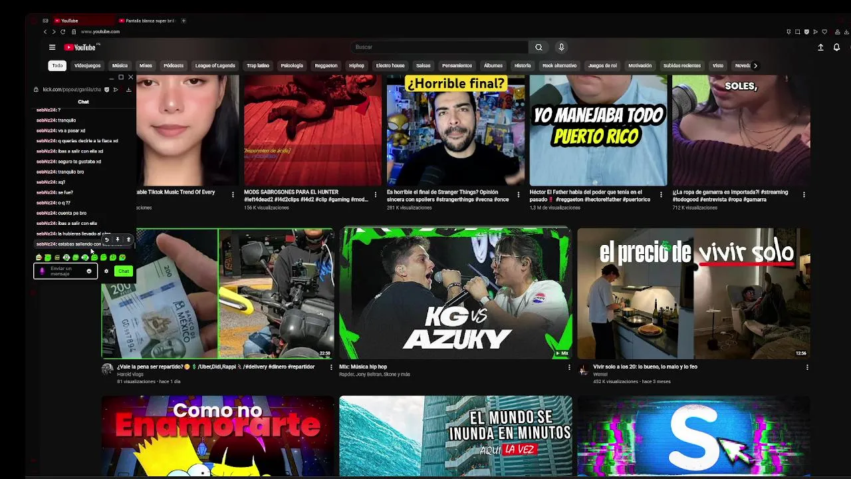The width and height of the screenshot is (851, 479).
Task: Click the www.youtube.com address bar
Action: (100, 31)
